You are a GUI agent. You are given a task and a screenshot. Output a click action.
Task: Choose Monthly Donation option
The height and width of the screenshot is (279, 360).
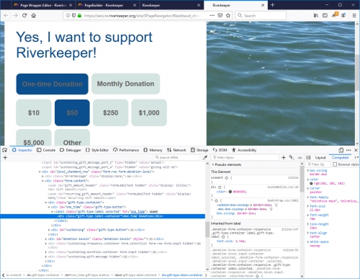point(125,84)
